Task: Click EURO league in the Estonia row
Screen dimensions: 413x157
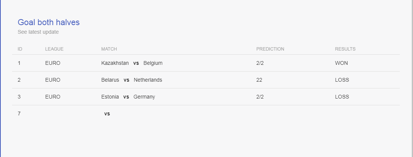Action: pos(53,97)
